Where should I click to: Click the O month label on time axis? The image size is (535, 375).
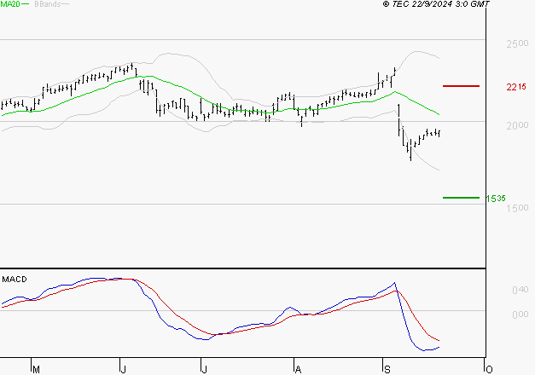click(x=489, y=370)
